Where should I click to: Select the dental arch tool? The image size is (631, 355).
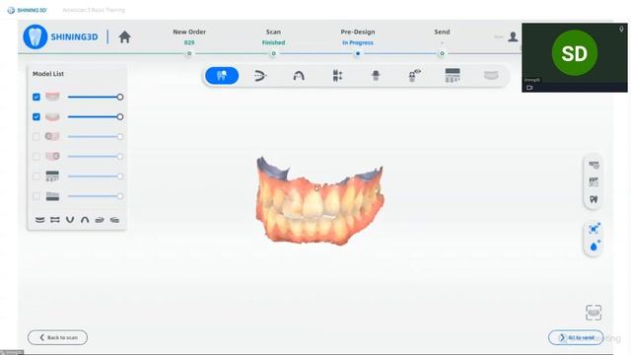point(299,75)
